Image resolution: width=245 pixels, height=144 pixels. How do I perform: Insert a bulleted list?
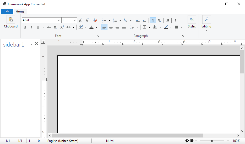click(104, 20)
